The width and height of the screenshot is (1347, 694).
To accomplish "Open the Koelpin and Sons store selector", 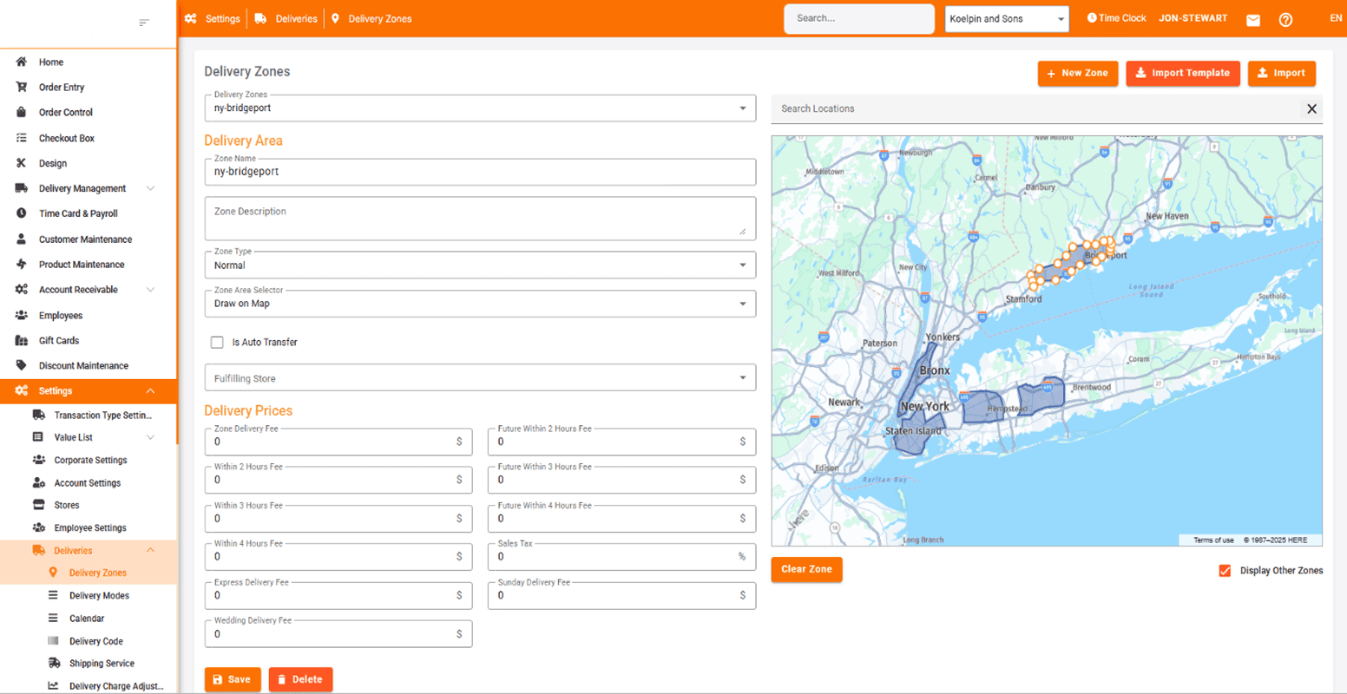I will tap(1006, 19).
